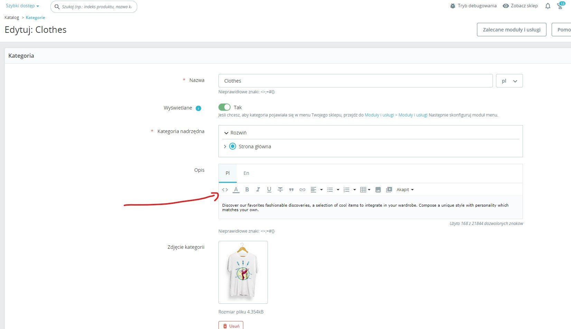This screenshot has width=571, height=329.
Task: Open the Szybki dostęp dropdown
Action: 22,6
